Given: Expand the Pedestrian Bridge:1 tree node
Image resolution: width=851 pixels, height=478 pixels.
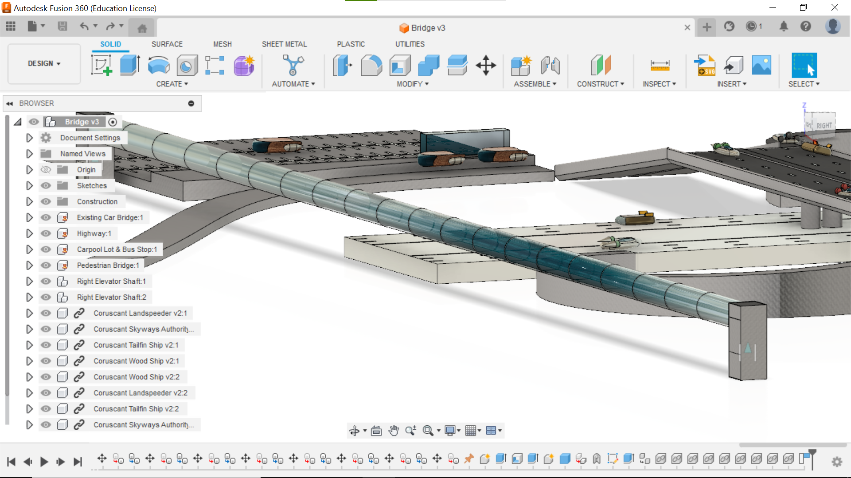Looking at the screenshot, I should [29, 266].
